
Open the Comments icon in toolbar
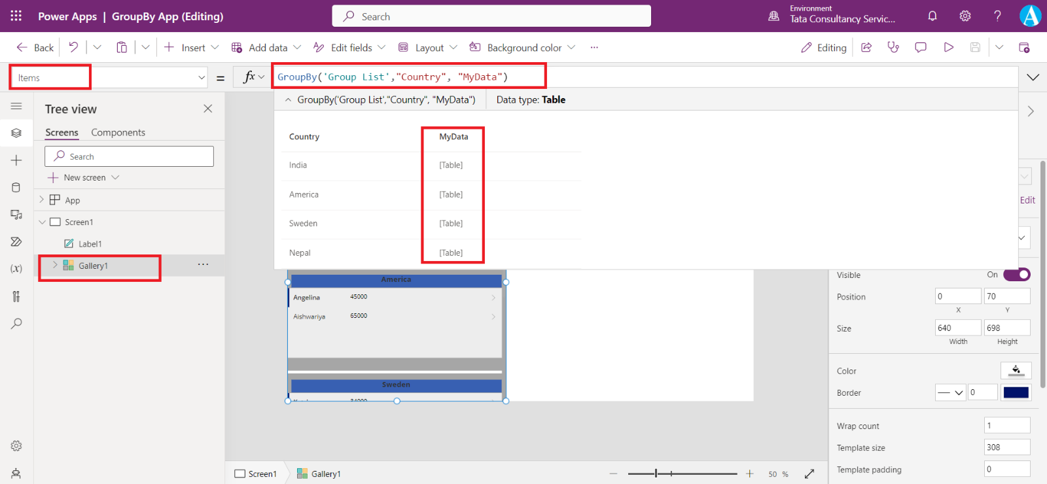(x=921, y=47)
